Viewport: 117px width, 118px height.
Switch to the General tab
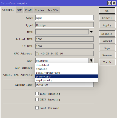click(x=8, y=10)
